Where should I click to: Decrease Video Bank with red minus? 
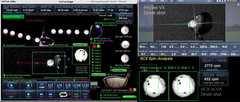pyautogui.click(x=95, y=46)
